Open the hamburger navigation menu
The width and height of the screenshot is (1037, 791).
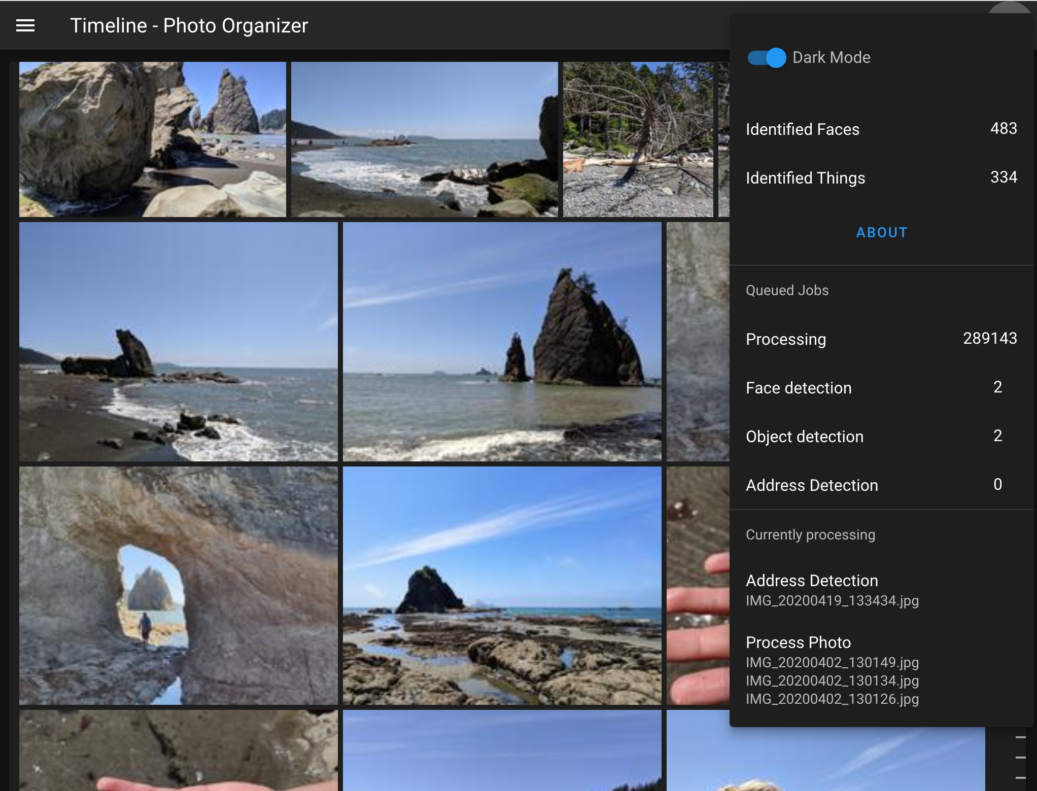(25, 26)
